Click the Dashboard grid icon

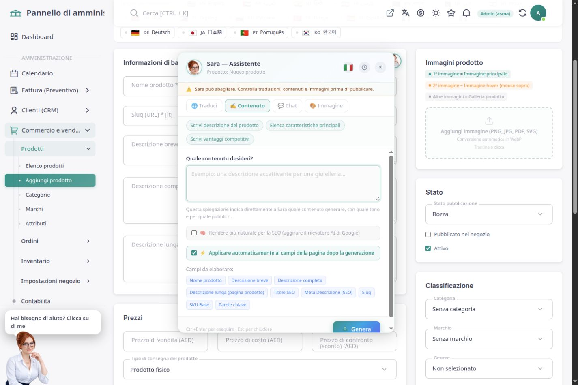(x=14, y=37)
